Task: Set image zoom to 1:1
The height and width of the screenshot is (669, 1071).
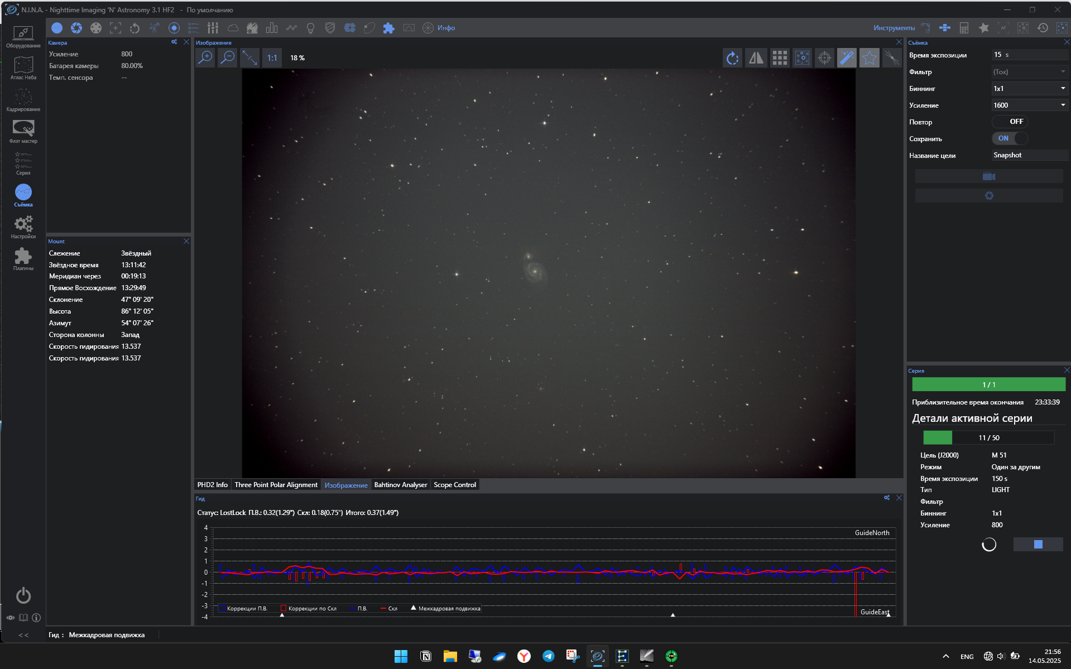Action: 272,58
